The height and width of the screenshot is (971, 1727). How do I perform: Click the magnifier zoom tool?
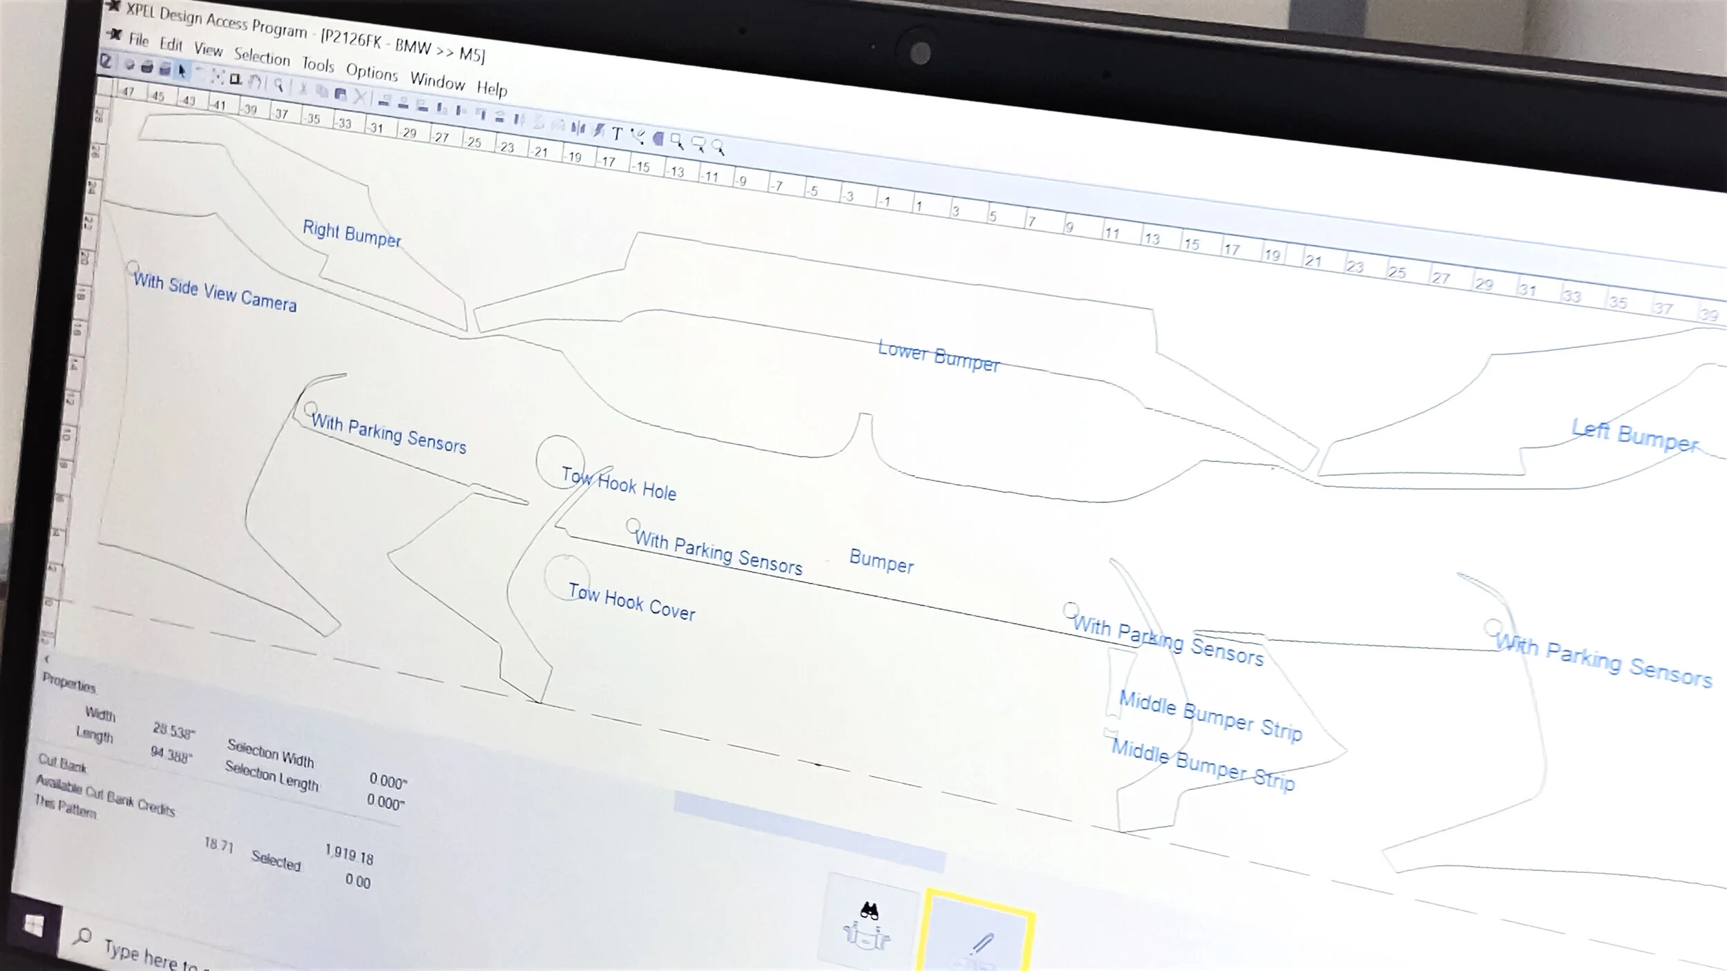point(279,85)
